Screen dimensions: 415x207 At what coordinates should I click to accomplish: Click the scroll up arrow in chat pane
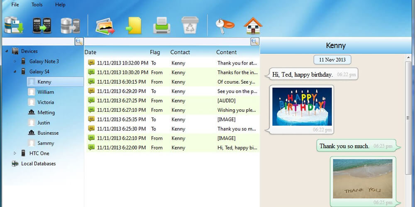point(408,58)
